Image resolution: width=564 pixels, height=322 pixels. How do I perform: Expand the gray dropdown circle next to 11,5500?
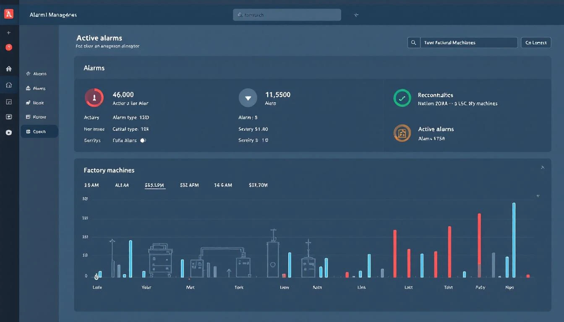tap(248, 97)
